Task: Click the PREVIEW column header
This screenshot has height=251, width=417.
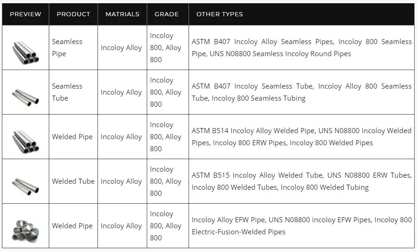Action: (x=26, y=14)
